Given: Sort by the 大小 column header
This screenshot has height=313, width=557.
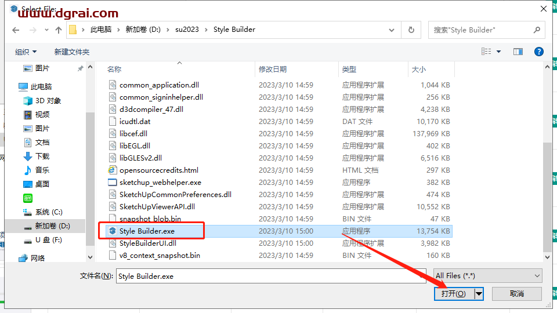Looking at the screenshot, I should click(x=418, y=69).
